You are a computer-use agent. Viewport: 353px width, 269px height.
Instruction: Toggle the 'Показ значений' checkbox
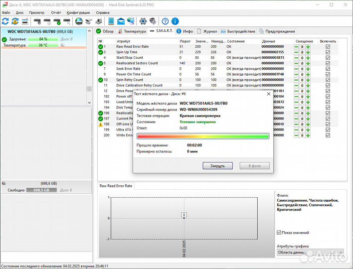pos(279,233)
